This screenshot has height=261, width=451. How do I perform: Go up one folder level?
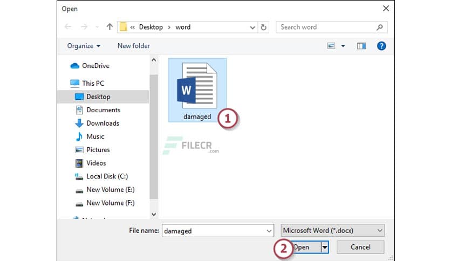click(110, 27)
